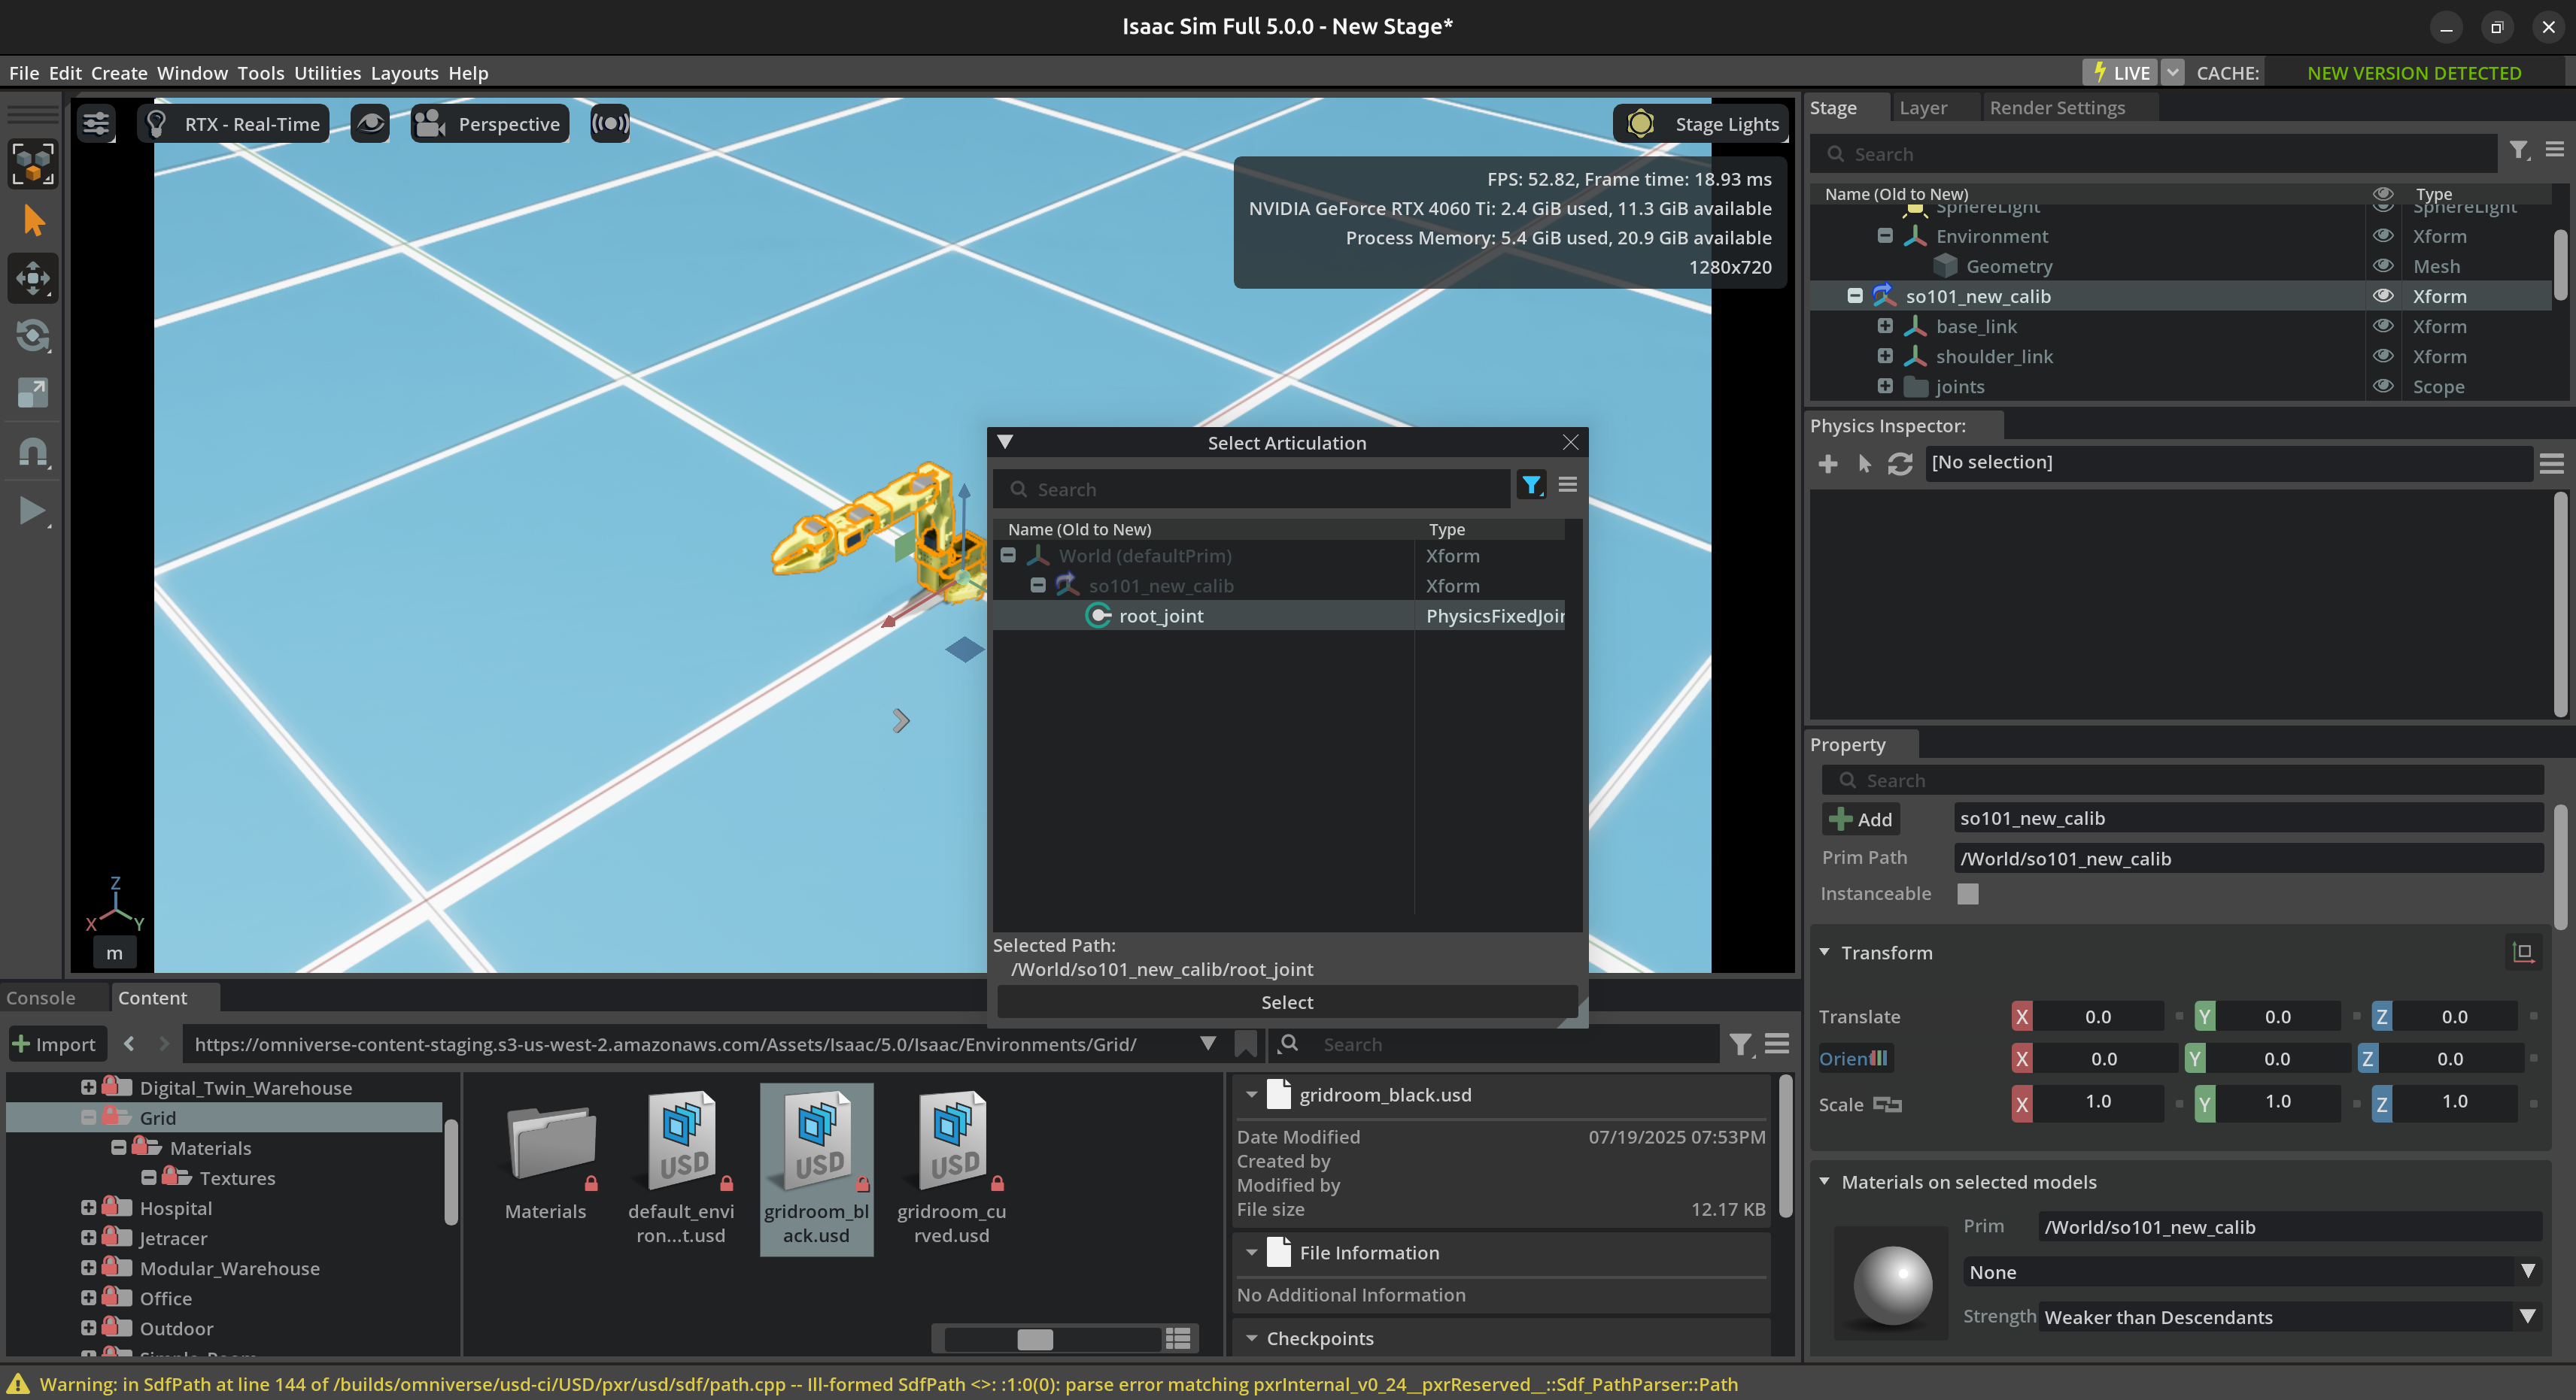
Task: Switch to the Layer tab
Action: [1923, 108]
